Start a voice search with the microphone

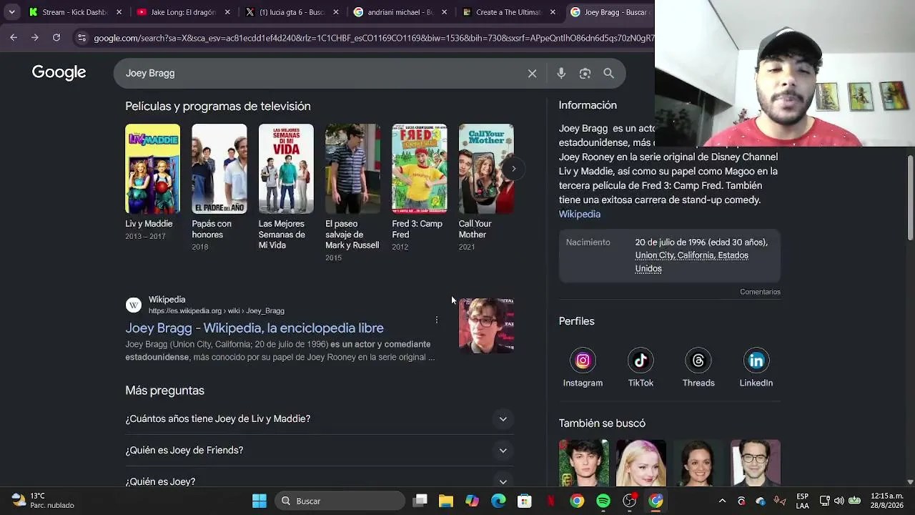point(561,73)
